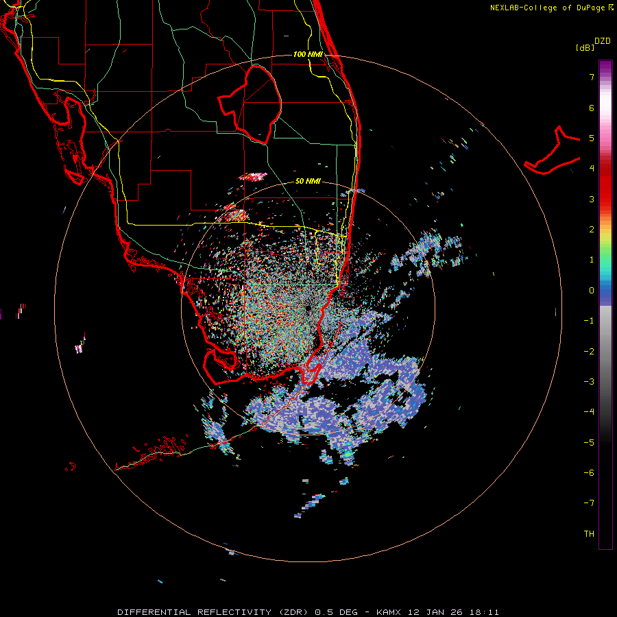Click the DZD legend title
The height and width of the screenshot is (617, 617).
point(602,41)
